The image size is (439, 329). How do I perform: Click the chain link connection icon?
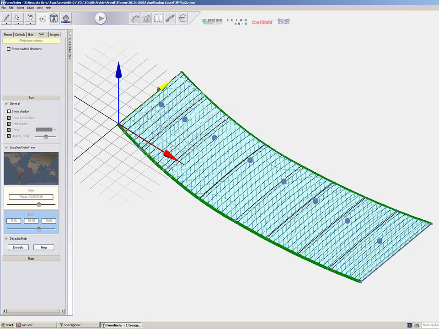[170, 19]
